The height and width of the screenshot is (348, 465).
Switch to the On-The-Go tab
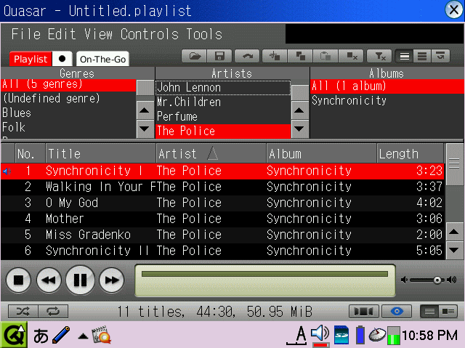click(x=102, y=59)
